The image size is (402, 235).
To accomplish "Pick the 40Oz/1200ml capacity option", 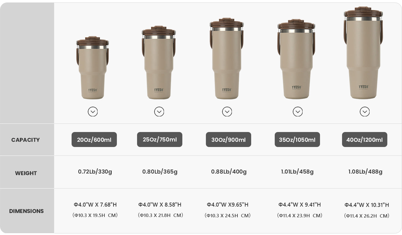I will tap(365, 140).
